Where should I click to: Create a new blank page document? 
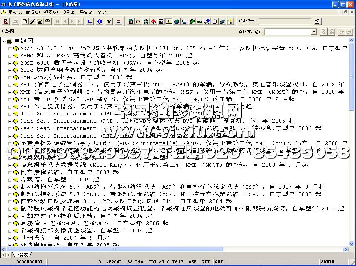click(25, 22)
